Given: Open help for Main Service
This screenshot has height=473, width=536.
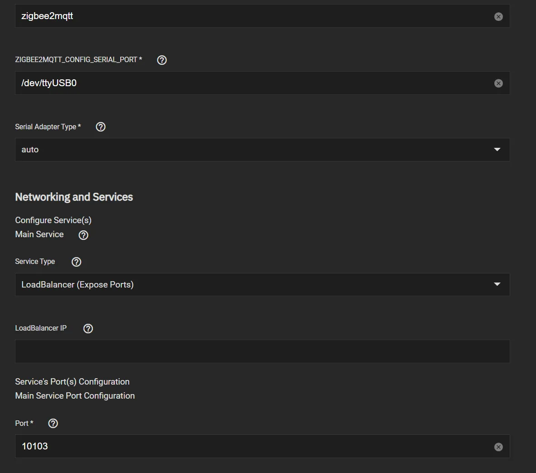Looking at the screenshot, I should pyautogui.click(x=83, y=235).
